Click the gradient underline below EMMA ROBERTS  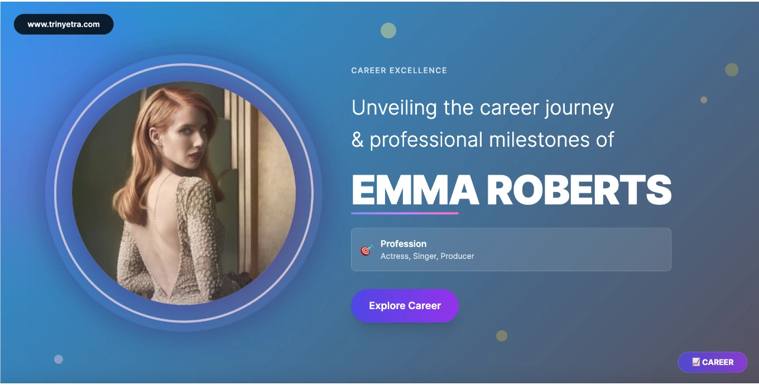pos(405,213)
